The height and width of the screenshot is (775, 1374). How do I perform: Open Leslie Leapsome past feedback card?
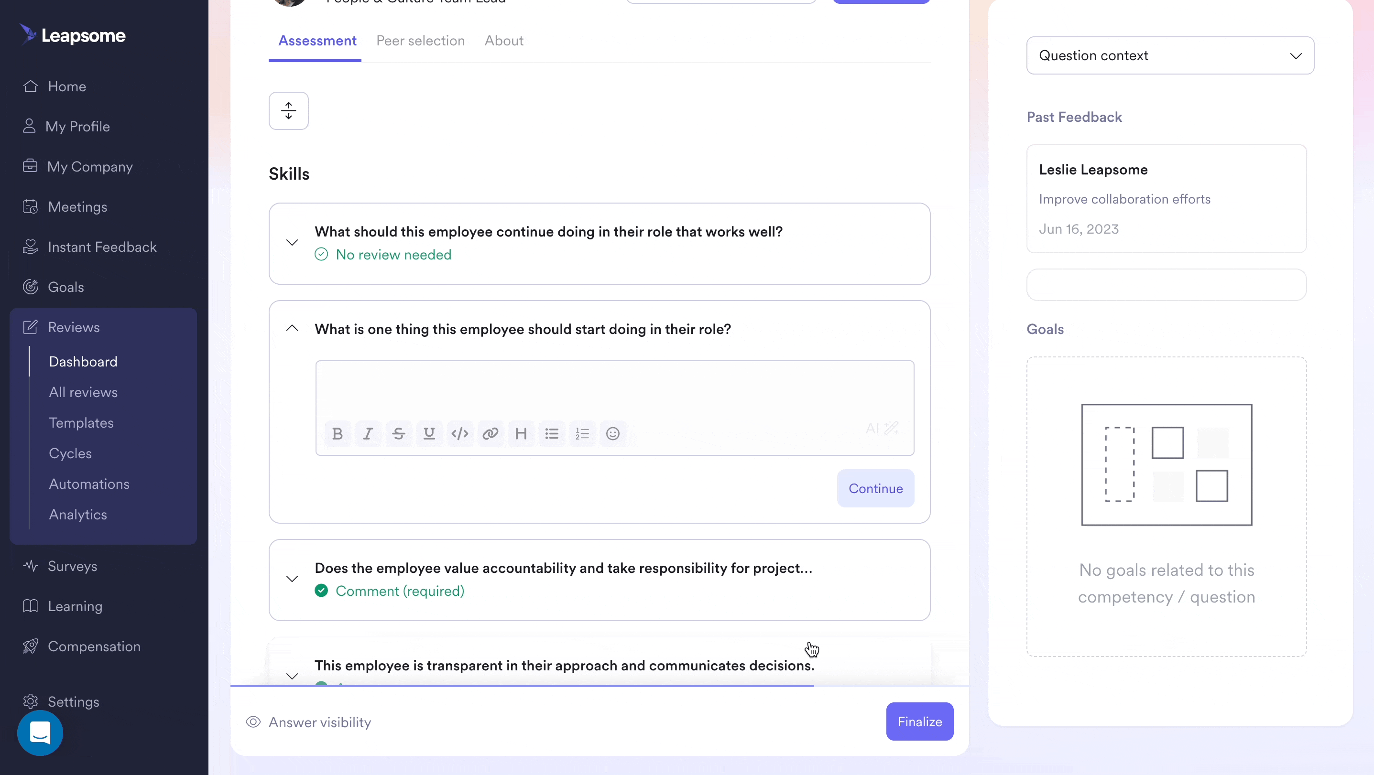point(1167,199)
